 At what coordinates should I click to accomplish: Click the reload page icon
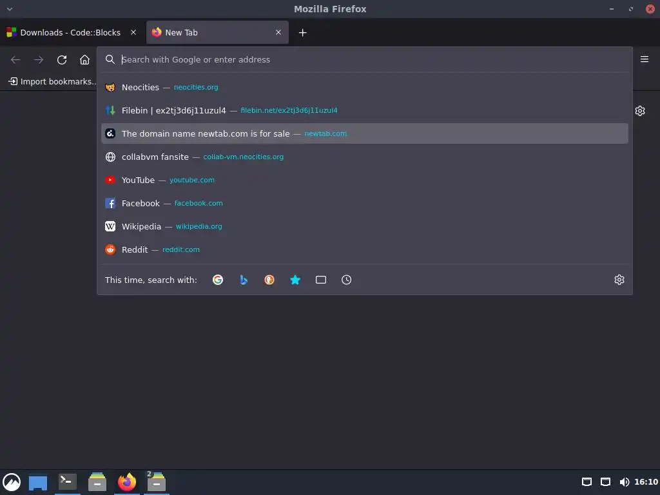coord(62,60)
